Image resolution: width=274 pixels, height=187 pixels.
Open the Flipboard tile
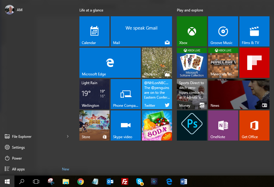pos(254,63)
